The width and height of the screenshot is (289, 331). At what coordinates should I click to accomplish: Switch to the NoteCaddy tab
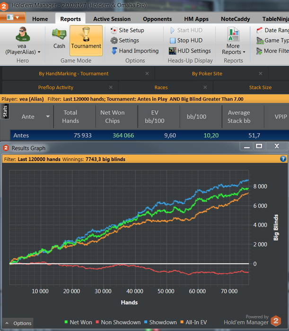coord(236,19)
